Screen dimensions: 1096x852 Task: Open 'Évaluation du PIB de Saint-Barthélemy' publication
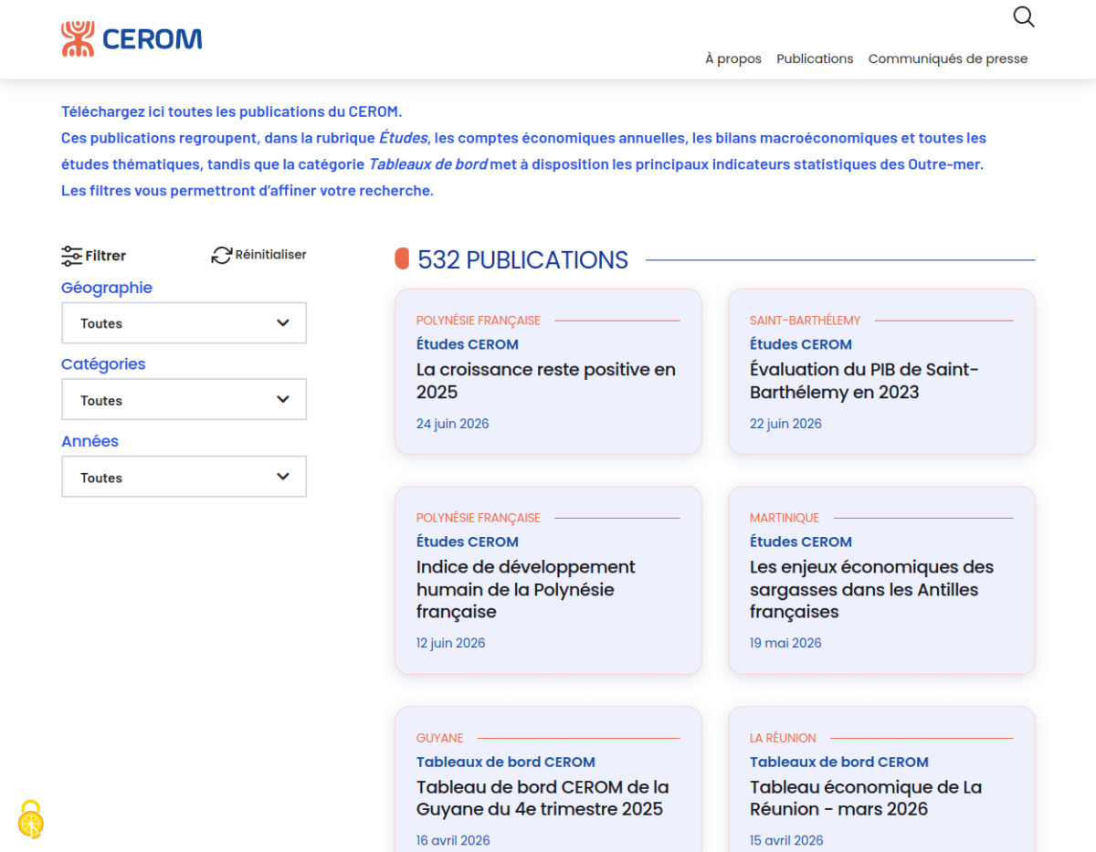(881, 372)
